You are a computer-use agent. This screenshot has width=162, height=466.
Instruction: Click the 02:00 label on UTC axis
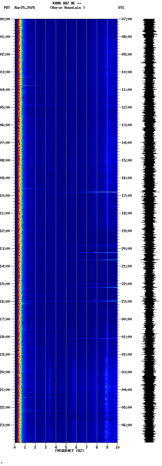point(127,355)
